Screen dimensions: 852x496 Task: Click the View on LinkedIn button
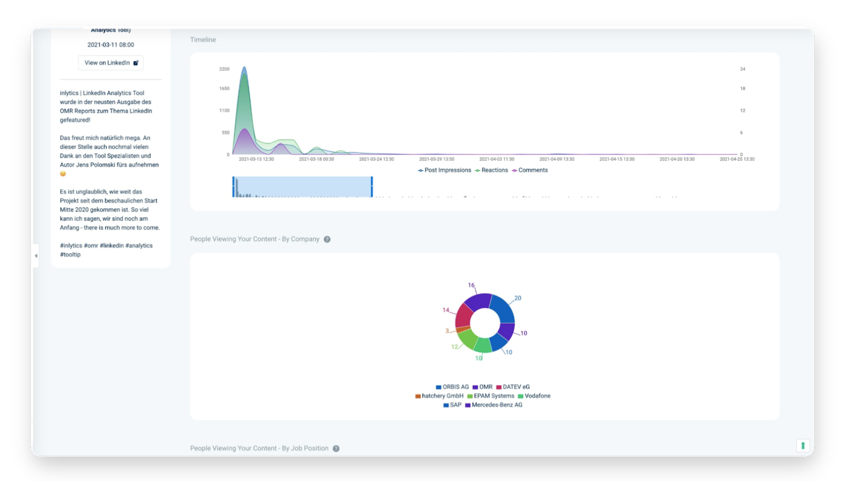(x=111, y=63)
